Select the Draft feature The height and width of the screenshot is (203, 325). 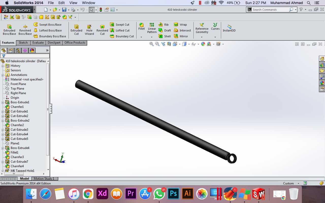(x=165, y=30)
